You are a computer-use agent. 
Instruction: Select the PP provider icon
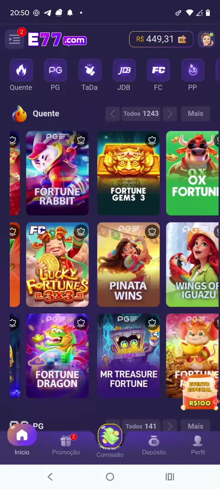coord(192,70)
